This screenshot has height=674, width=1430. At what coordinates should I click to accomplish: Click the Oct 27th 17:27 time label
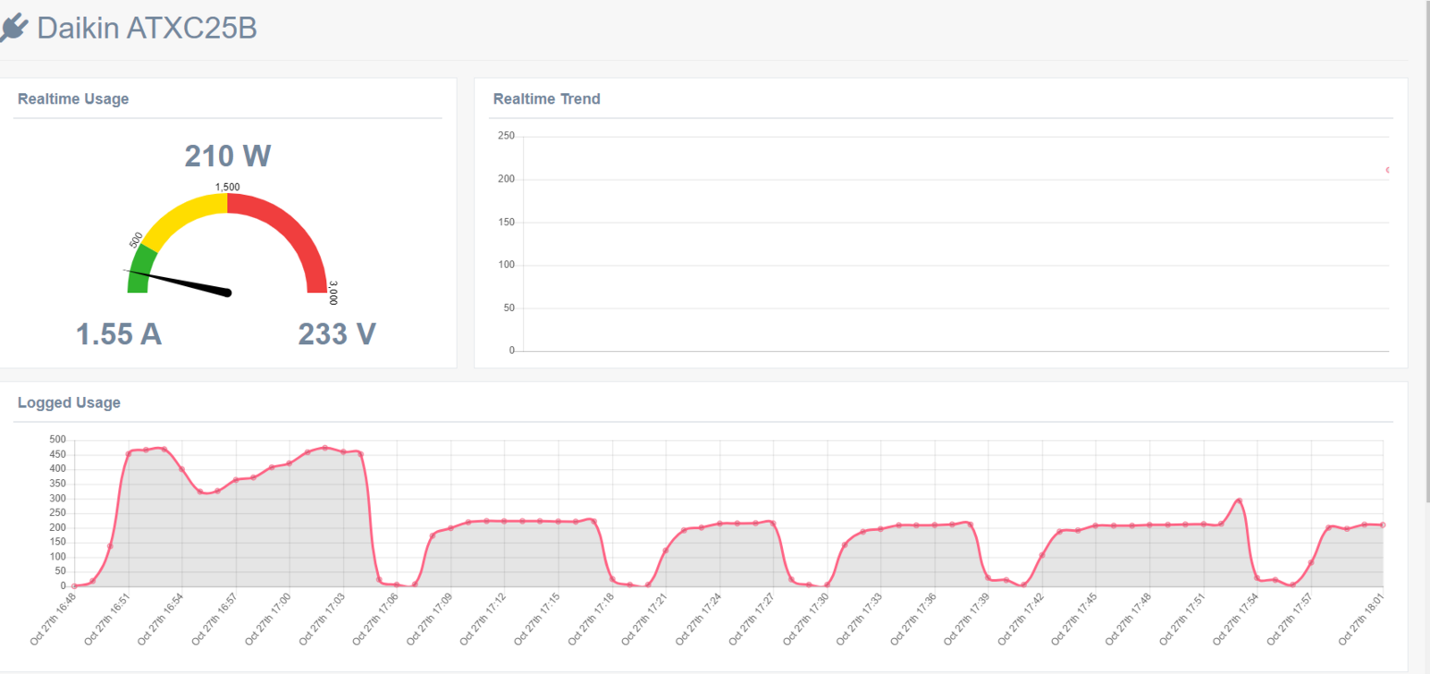point(752,619)
